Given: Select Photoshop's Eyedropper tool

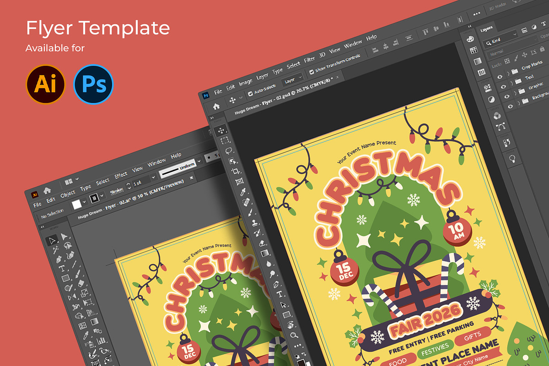Looking at the screenshot, I should (x=243, y=192).
